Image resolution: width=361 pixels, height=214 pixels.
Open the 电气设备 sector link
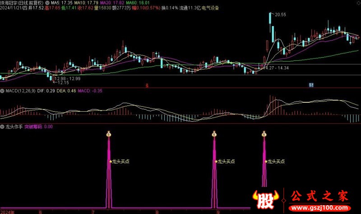tap(210, 8)
